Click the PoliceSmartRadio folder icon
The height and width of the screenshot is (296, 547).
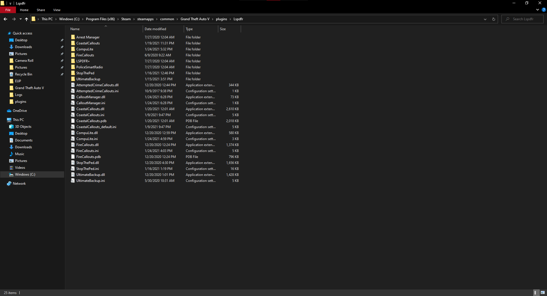point(73,67)
